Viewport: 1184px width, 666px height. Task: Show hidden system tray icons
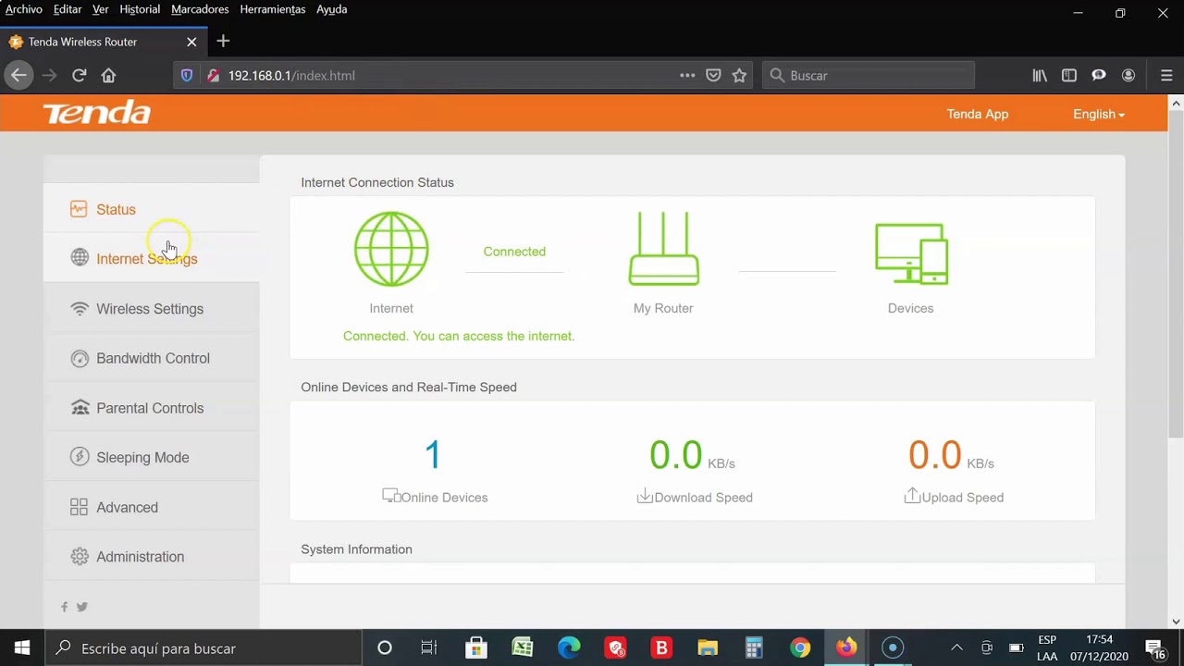(x=956, y=647)
